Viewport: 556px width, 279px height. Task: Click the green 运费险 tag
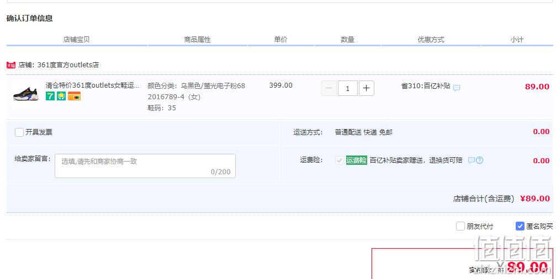(x=356, y=160)
